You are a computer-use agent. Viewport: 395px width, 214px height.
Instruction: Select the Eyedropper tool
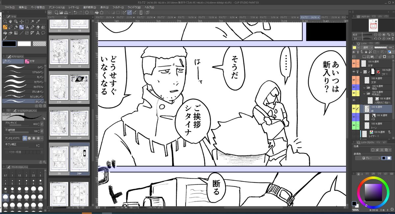(38, 22)
